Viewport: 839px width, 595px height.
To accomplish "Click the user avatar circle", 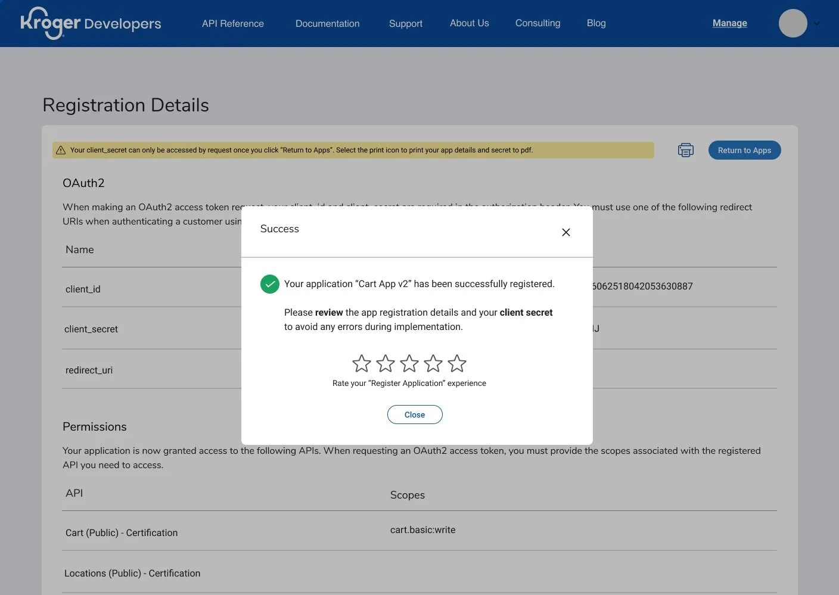I will pyautogui.click(x=793, y=23).
